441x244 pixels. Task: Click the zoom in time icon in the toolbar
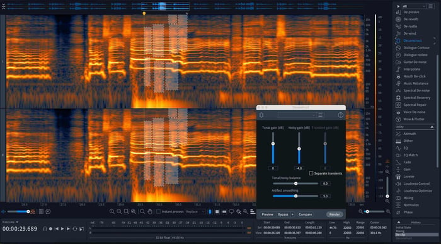112,212
